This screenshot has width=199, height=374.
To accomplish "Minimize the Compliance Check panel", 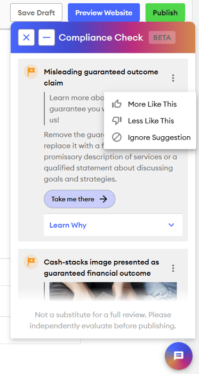I will click(46, 37).
